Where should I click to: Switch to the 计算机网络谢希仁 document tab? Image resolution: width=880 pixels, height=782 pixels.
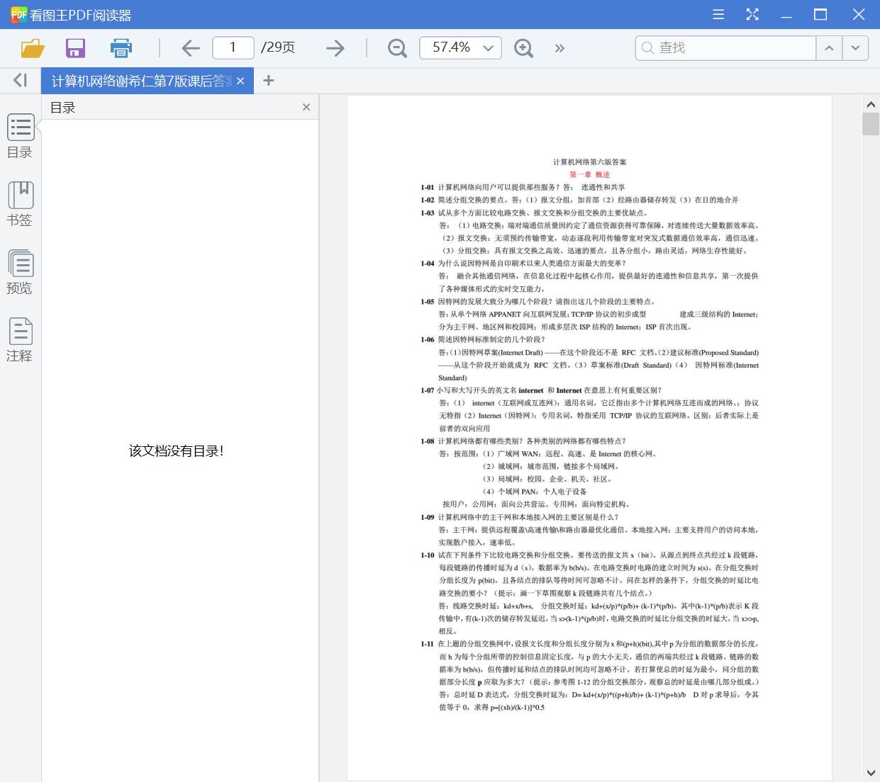(138, 80)
